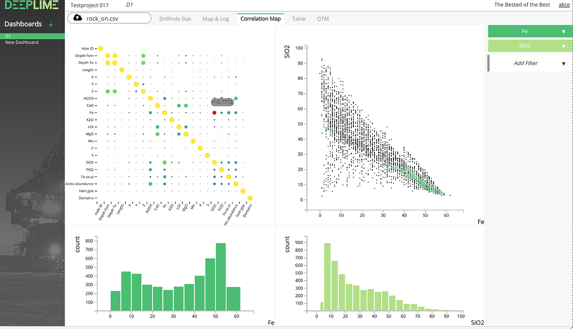Click the cloud upload icon beside rock_on.csv

pyautogui.click(x=77, y=18)
